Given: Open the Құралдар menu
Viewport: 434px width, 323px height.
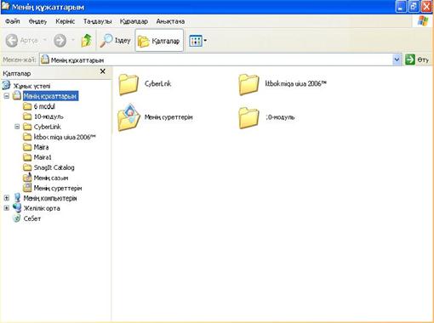Looking at the screenshot, I should [134, 21].
